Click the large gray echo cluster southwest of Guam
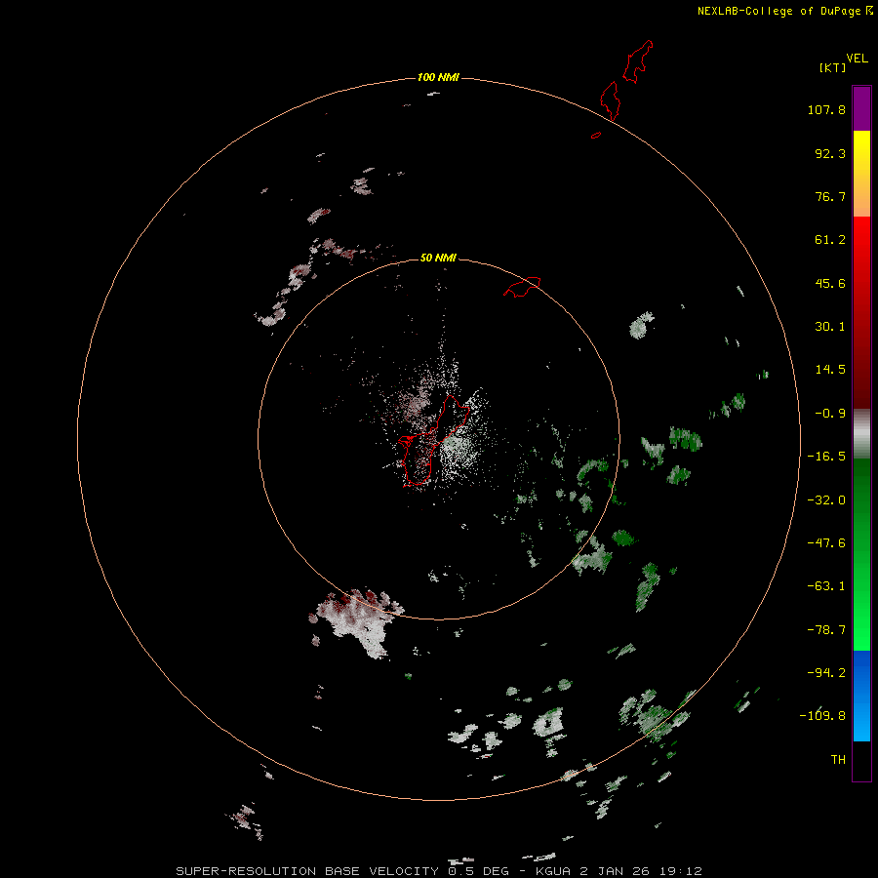The height and width of the screenshot is (878, 878). (x=357, y=621)
